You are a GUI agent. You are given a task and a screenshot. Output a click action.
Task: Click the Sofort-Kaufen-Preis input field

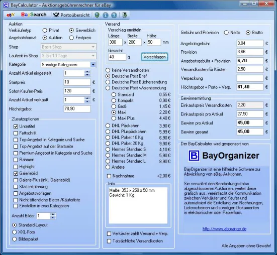click(77, 91)
